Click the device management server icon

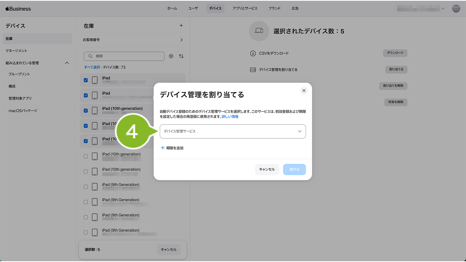click(253, 70)
